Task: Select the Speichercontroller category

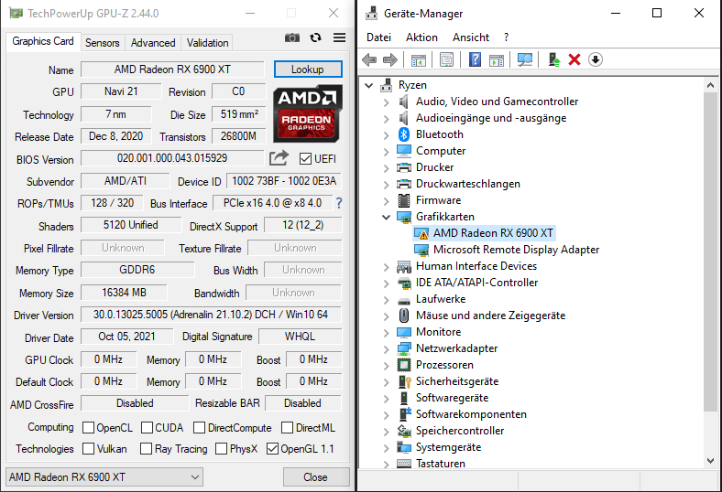Action: 460,431
